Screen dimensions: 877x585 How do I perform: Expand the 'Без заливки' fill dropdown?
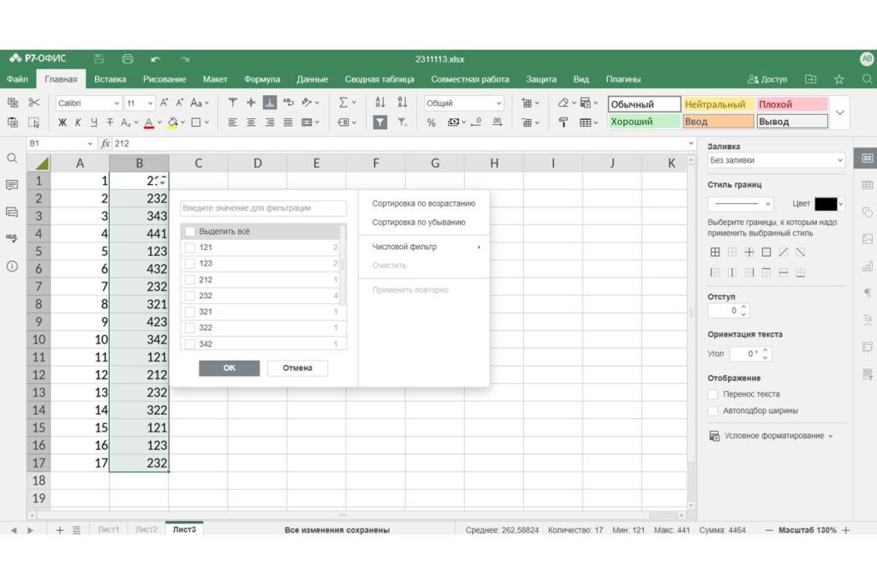click(x=776, y=160)
